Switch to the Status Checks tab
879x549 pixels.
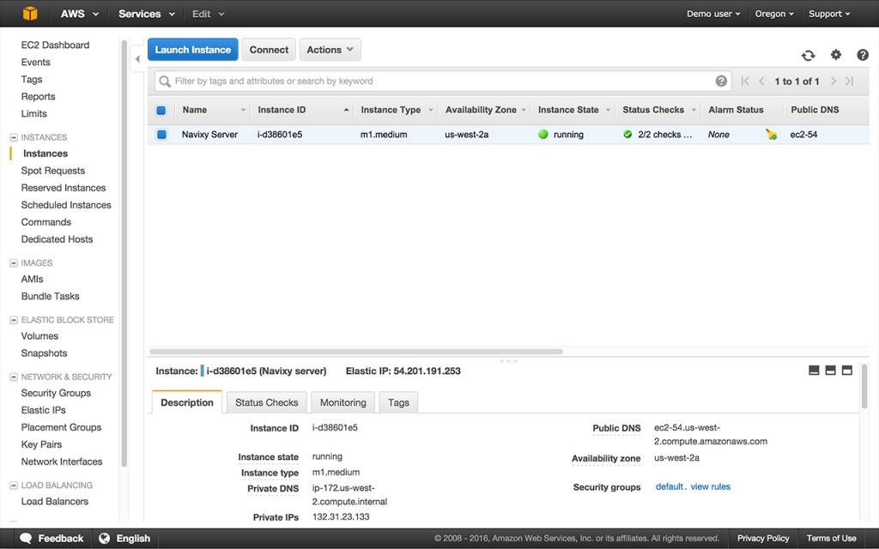click(x=266, y=402)
